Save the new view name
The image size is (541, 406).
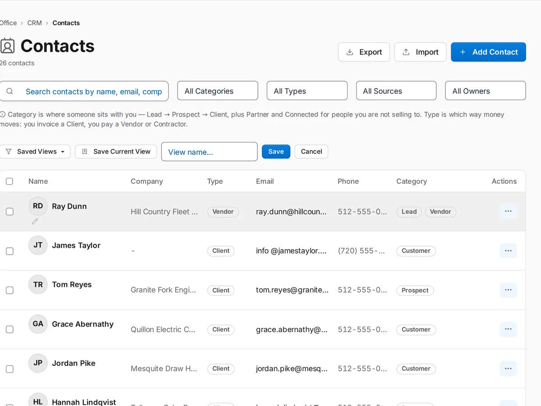pos(276,151)
